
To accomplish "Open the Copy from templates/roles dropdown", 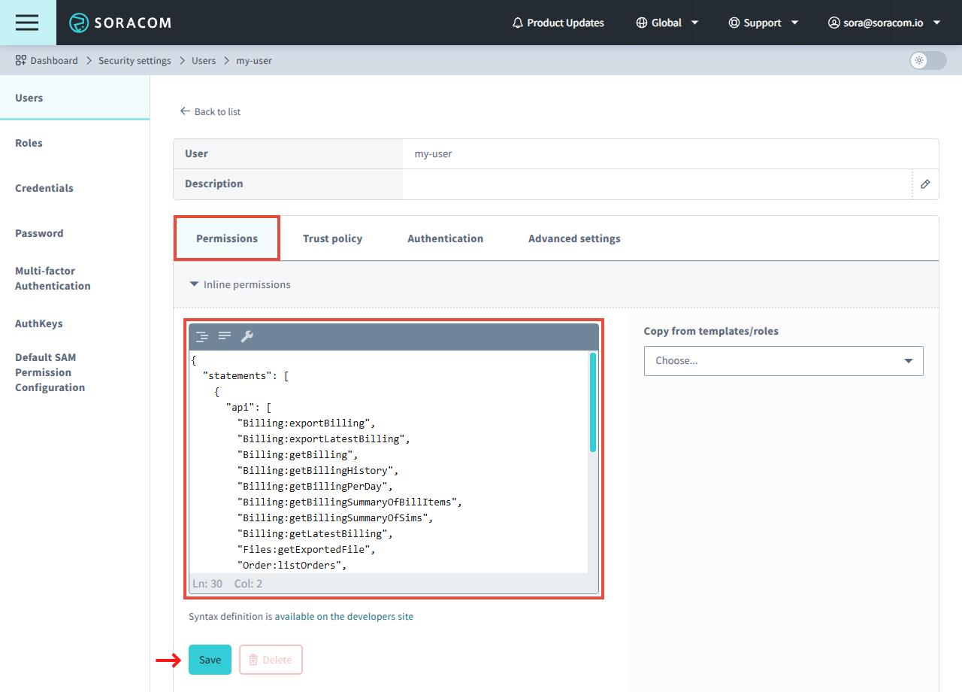I will tap(783, 361).
